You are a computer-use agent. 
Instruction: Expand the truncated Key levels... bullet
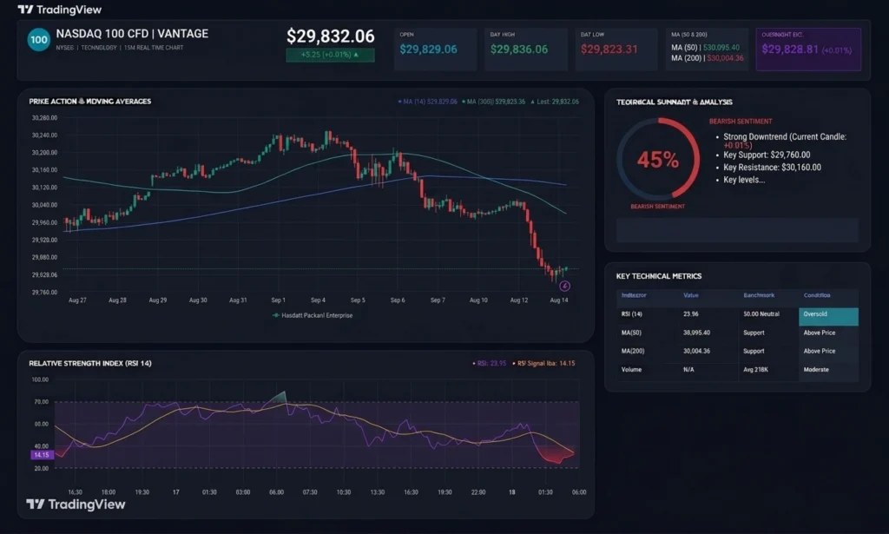(x=744, y=180)
